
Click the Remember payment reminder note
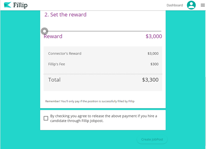(90, 101)
